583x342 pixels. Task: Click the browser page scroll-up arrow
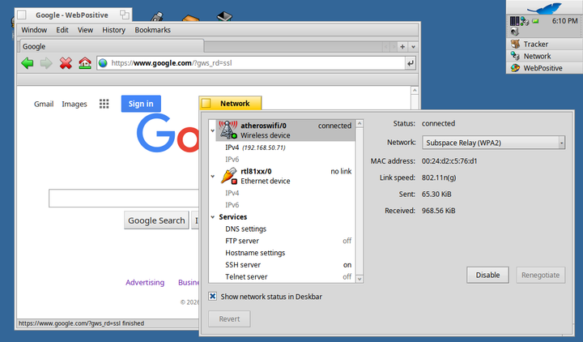pos(415,91)
